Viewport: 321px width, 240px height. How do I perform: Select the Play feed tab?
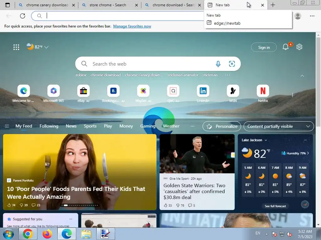[x=108, y=126]
